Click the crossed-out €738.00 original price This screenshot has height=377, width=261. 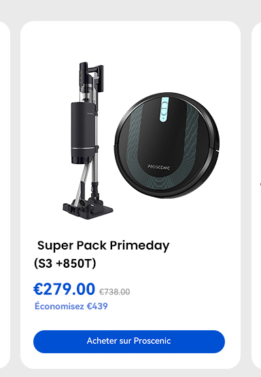pyautogui.click(x=114, y=292)
